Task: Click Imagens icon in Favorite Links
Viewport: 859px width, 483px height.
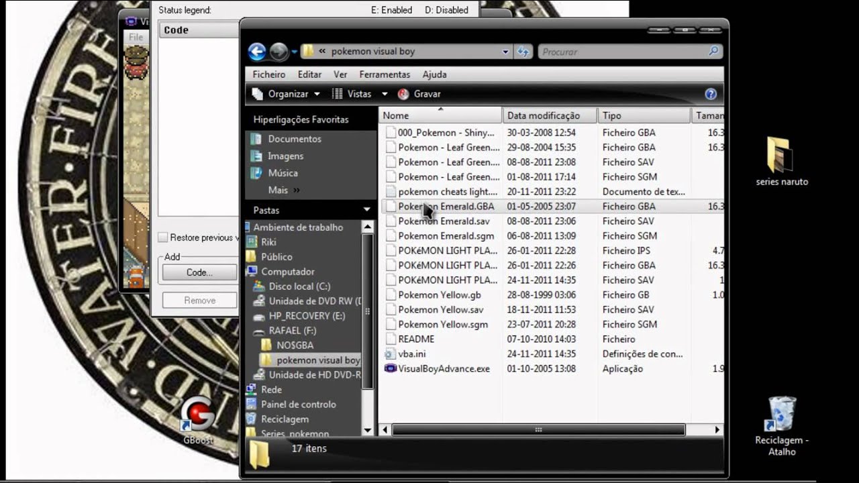Action: point(256,156)
